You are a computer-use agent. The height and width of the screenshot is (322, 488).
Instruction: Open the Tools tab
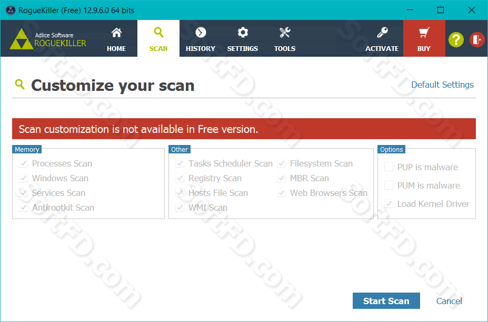tap(284, 38)
